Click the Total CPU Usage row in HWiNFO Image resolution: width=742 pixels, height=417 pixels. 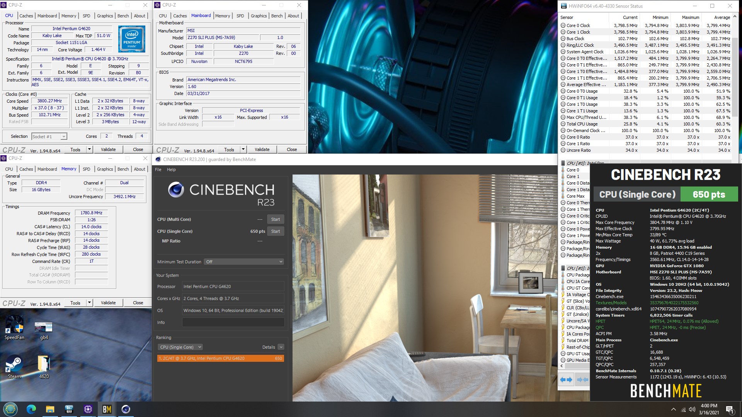(645, 124)
